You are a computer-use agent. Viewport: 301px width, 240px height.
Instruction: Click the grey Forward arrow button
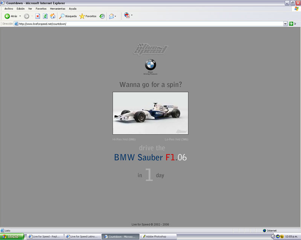(26, 16)
